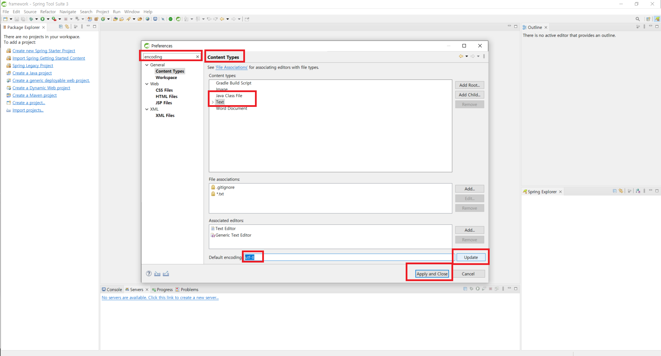
Task: Open the File menu
Action: coord(6,12)
